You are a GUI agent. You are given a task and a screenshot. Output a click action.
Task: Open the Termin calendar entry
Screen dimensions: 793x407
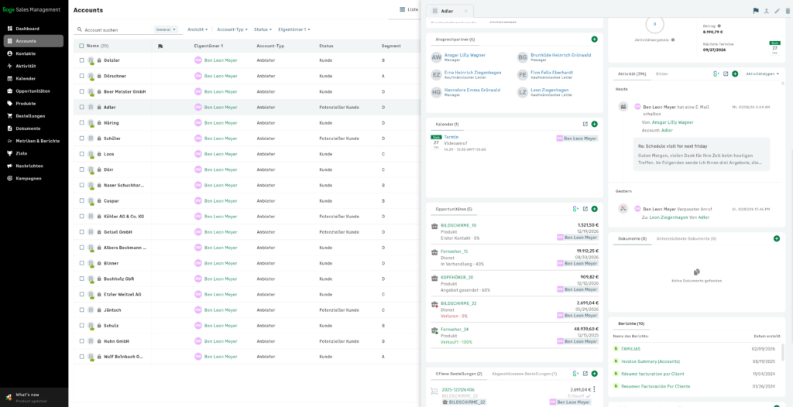451,137
